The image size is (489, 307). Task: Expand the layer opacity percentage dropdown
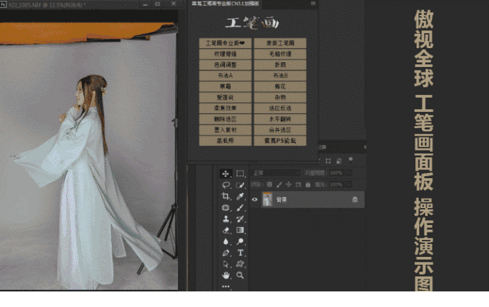pos(349,173)
